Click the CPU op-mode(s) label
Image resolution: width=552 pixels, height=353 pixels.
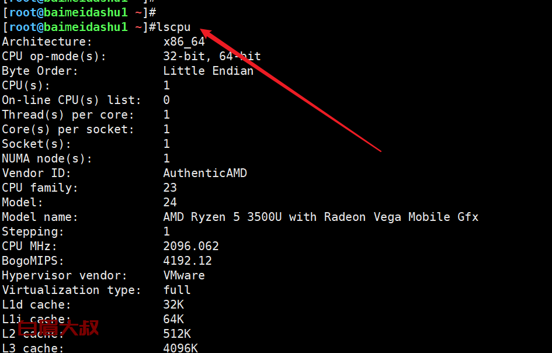point(54,56)
